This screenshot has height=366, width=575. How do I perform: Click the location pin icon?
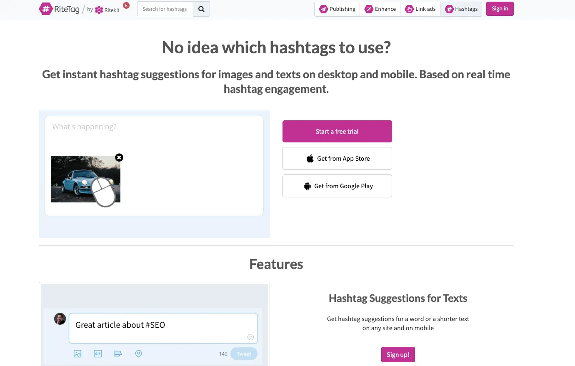tap(139, 354)
